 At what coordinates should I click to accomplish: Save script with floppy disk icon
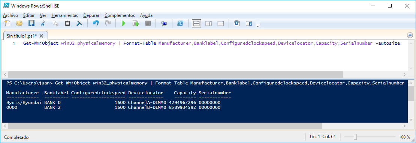click(31, 23)
